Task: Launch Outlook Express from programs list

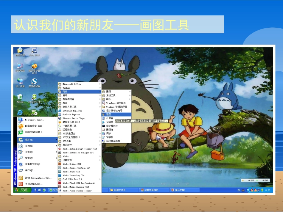Action: click(x=80, y=114)
